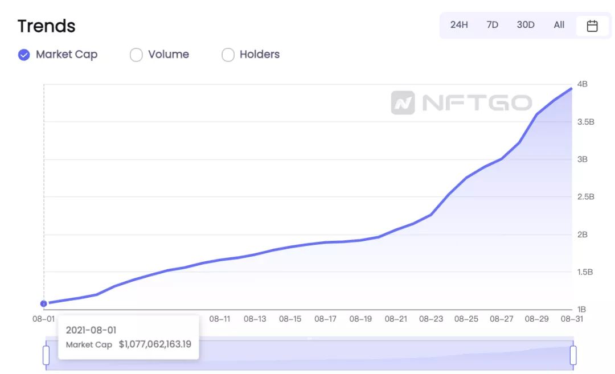Show the All time range

pyautogui.click(x=559, y=25)
